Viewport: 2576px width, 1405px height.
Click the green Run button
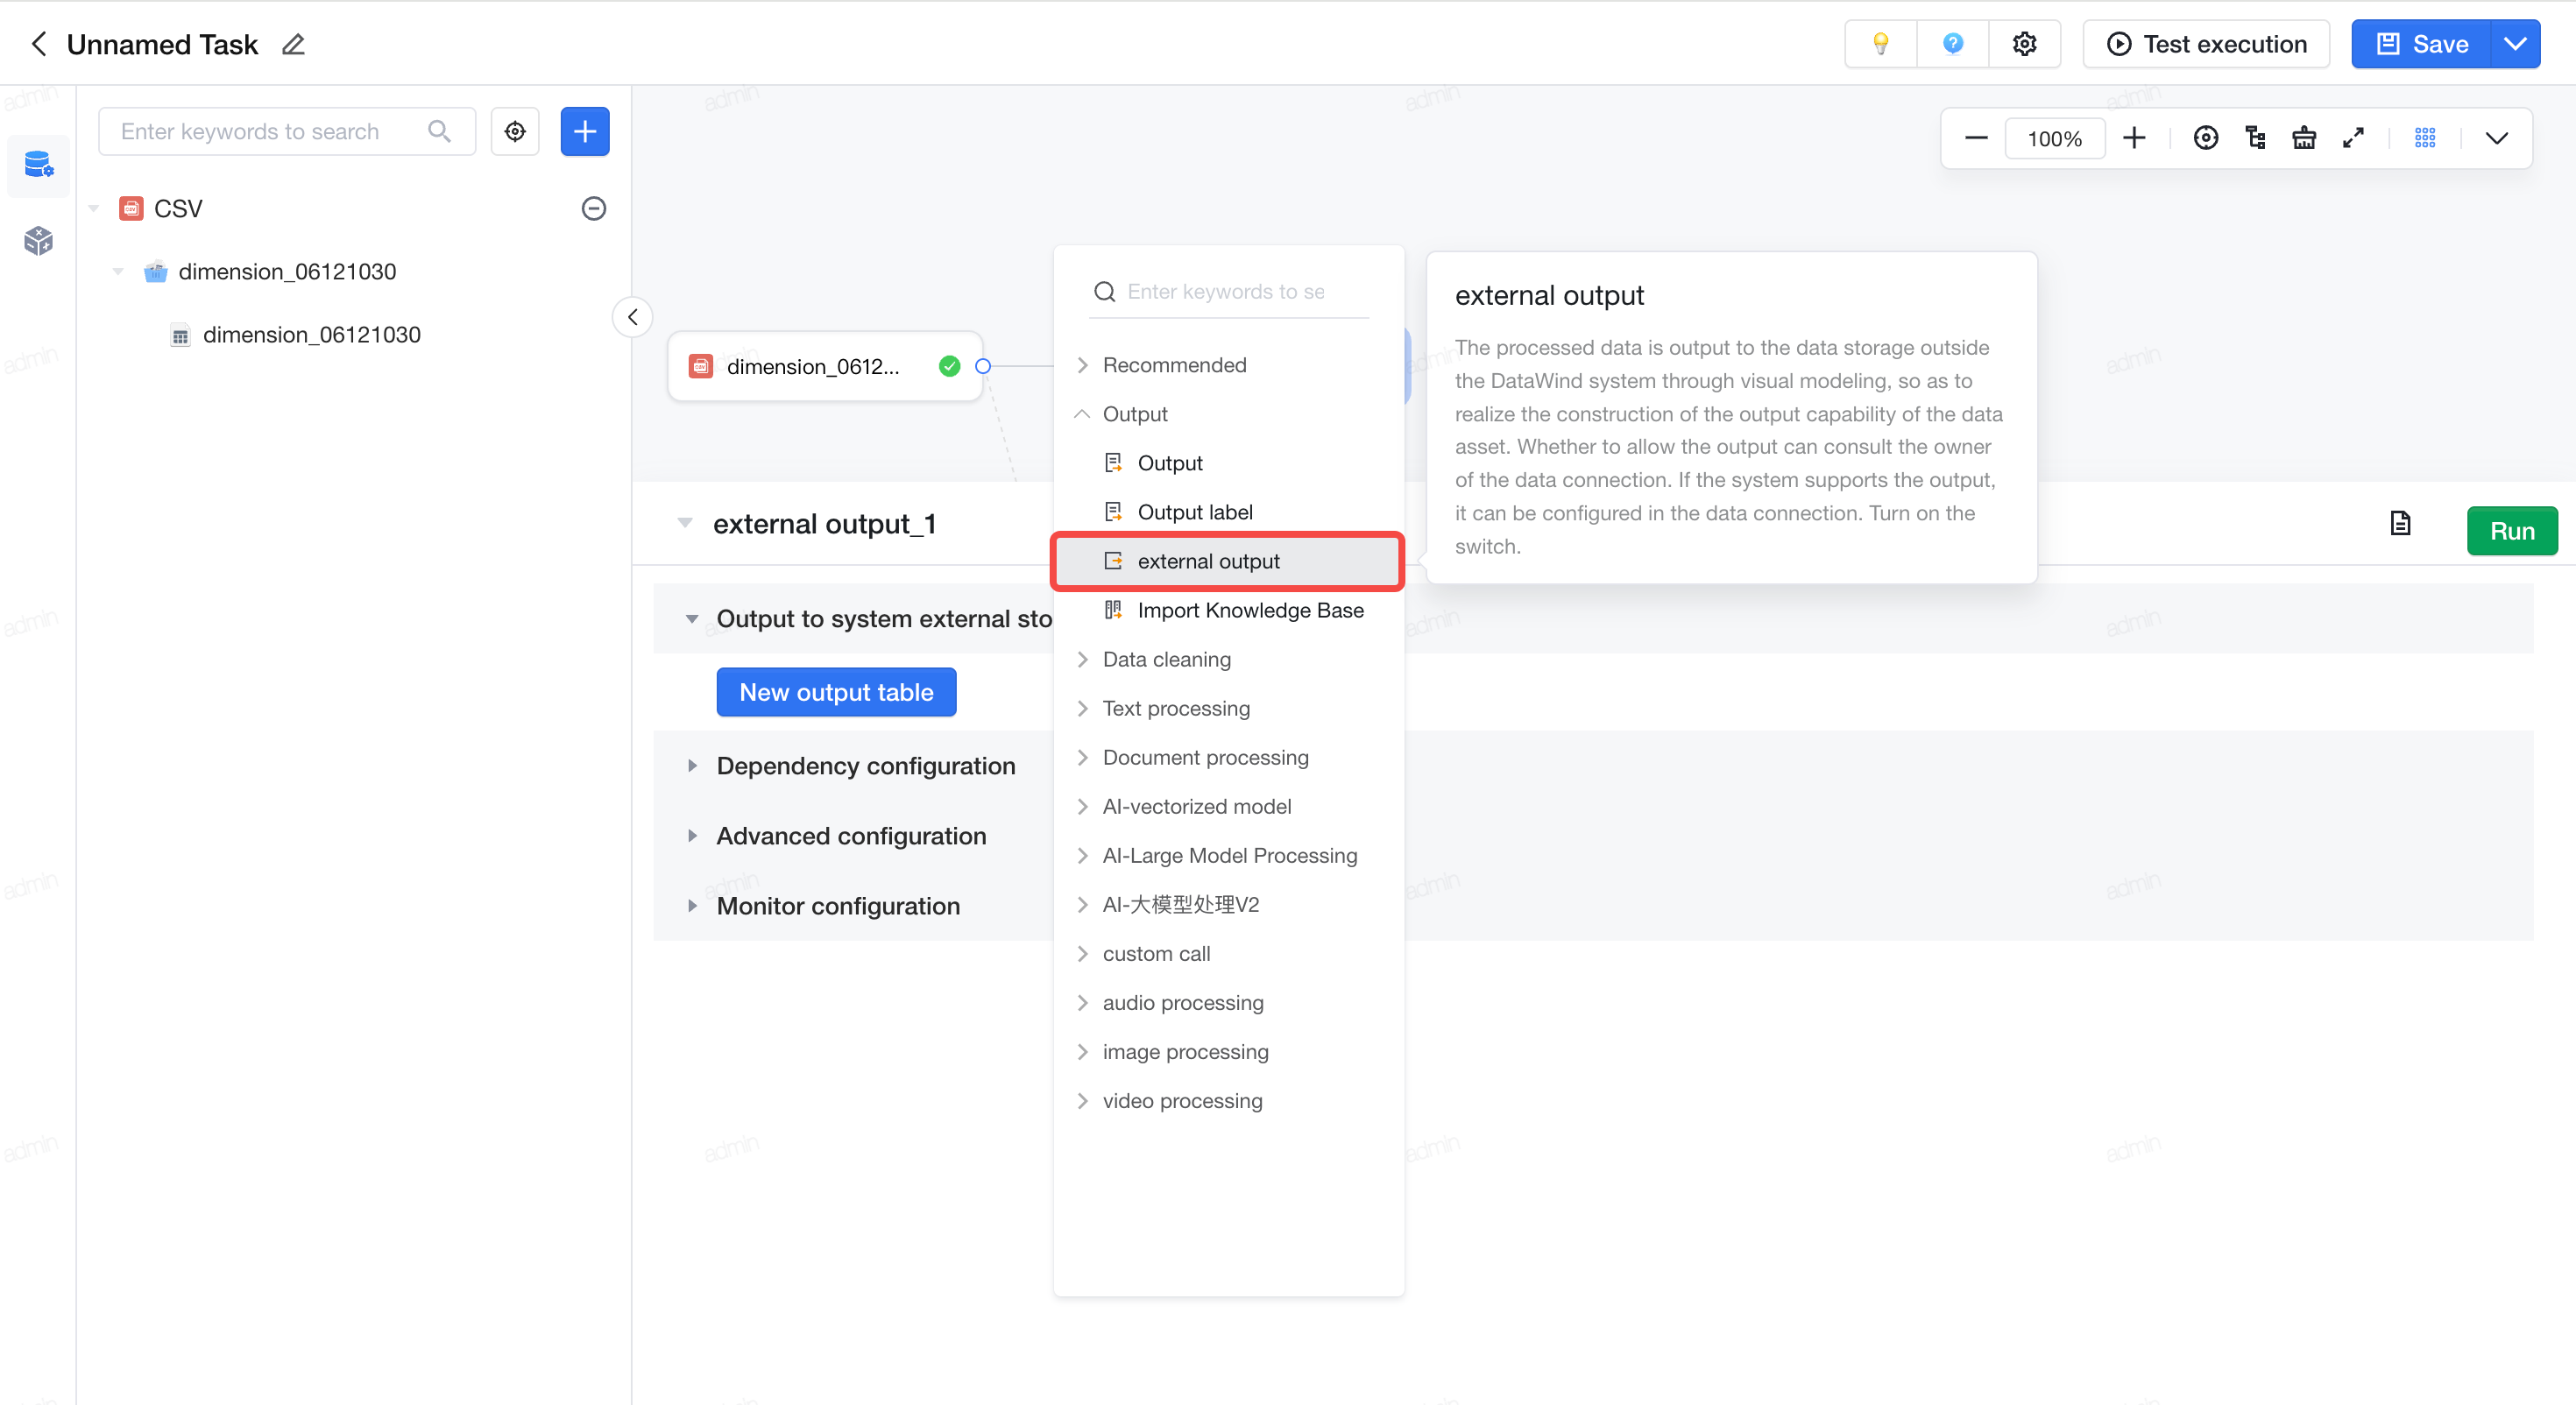point(2511,531)
